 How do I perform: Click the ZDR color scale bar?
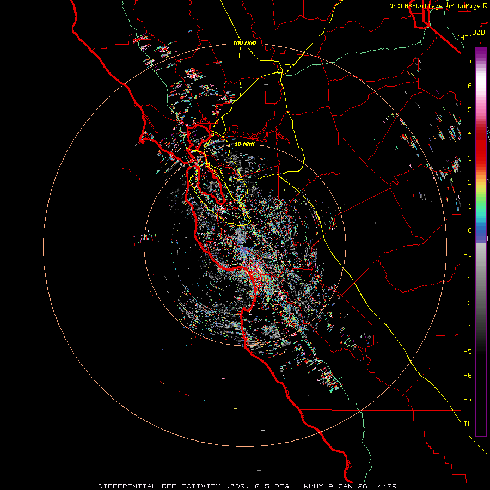coord(481,242)
